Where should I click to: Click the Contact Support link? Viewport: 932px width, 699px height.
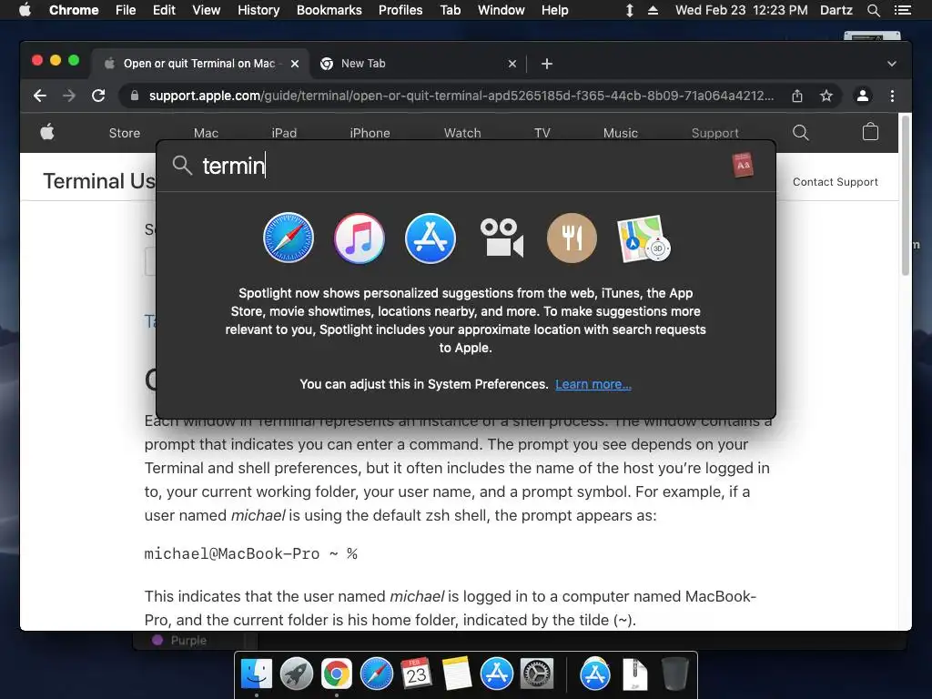836,182
